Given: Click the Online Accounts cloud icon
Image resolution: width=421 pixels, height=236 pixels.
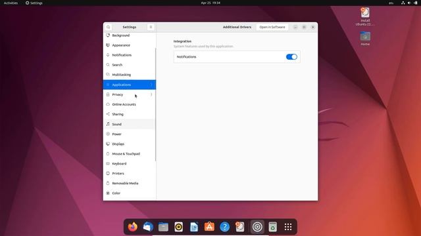Looking at the screenshot, I should click(x=108, y=104).
